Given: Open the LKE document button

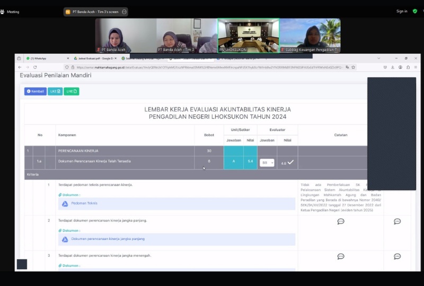Looking at the screenshot, I should (x=55, y=91).
